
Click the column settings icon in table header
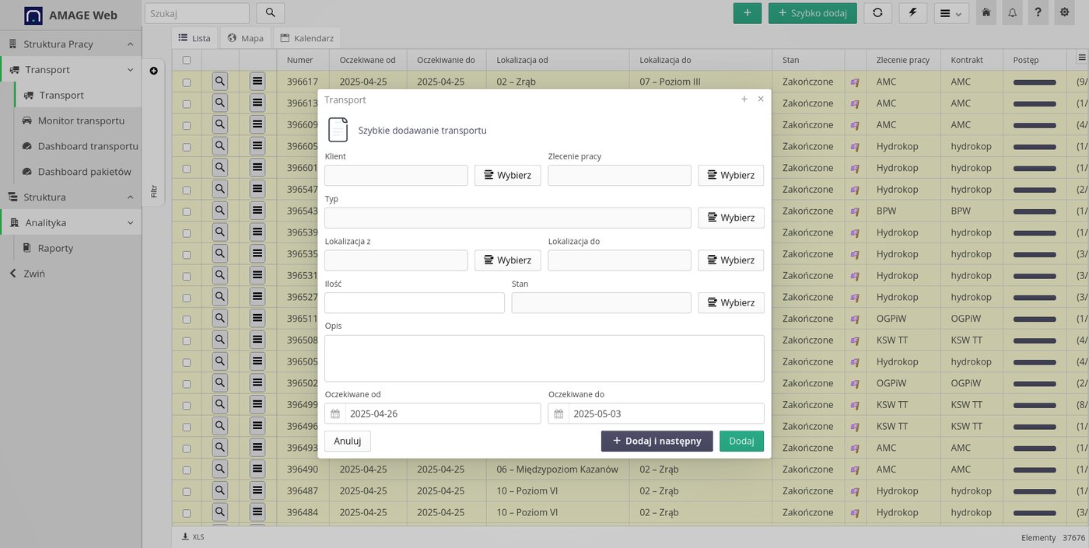click(1081, 58)
